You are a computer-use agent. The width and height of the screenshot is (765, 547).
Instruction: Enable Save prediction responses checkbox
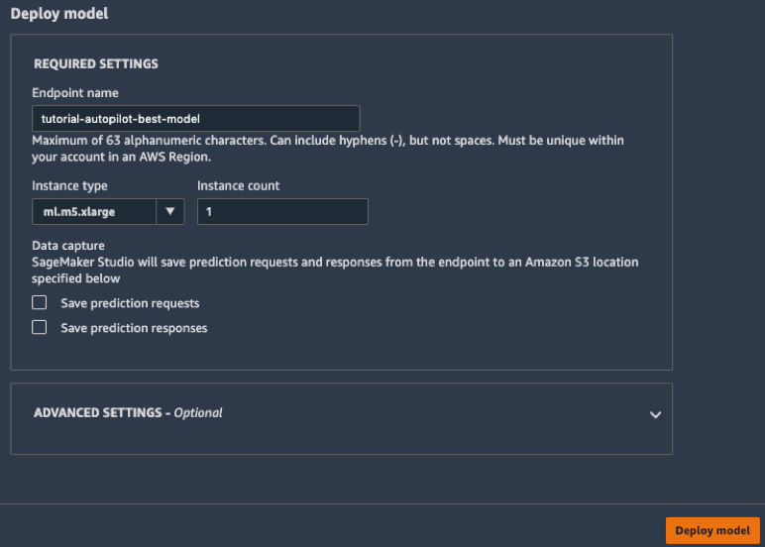coord(39,327)
